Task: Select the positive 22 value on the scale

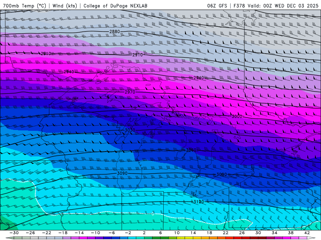Action: point(226,233)
